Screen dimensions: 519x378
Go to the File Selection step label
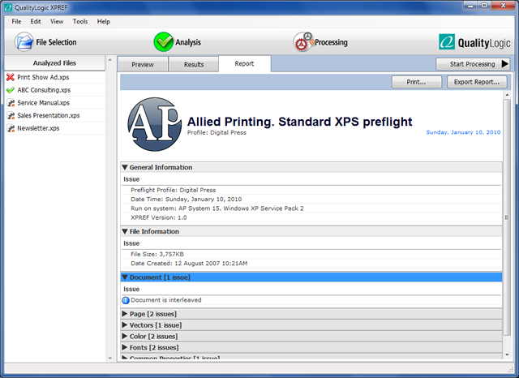56,42
